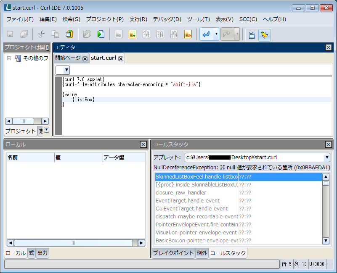Viewport: 337px width, 273px height.
Task: Open the アプレット path combo box
Action: tap(257, 157)
